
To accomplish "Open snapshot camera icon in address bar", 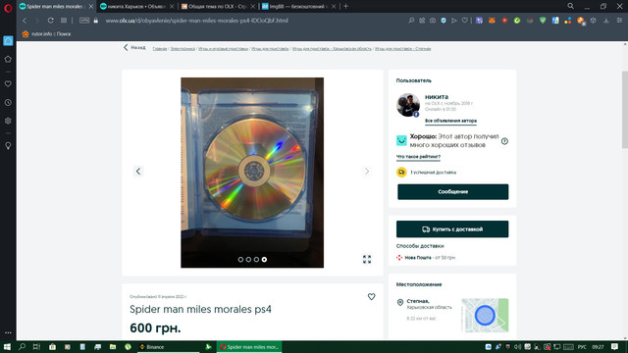I will [x=433, y=21].
